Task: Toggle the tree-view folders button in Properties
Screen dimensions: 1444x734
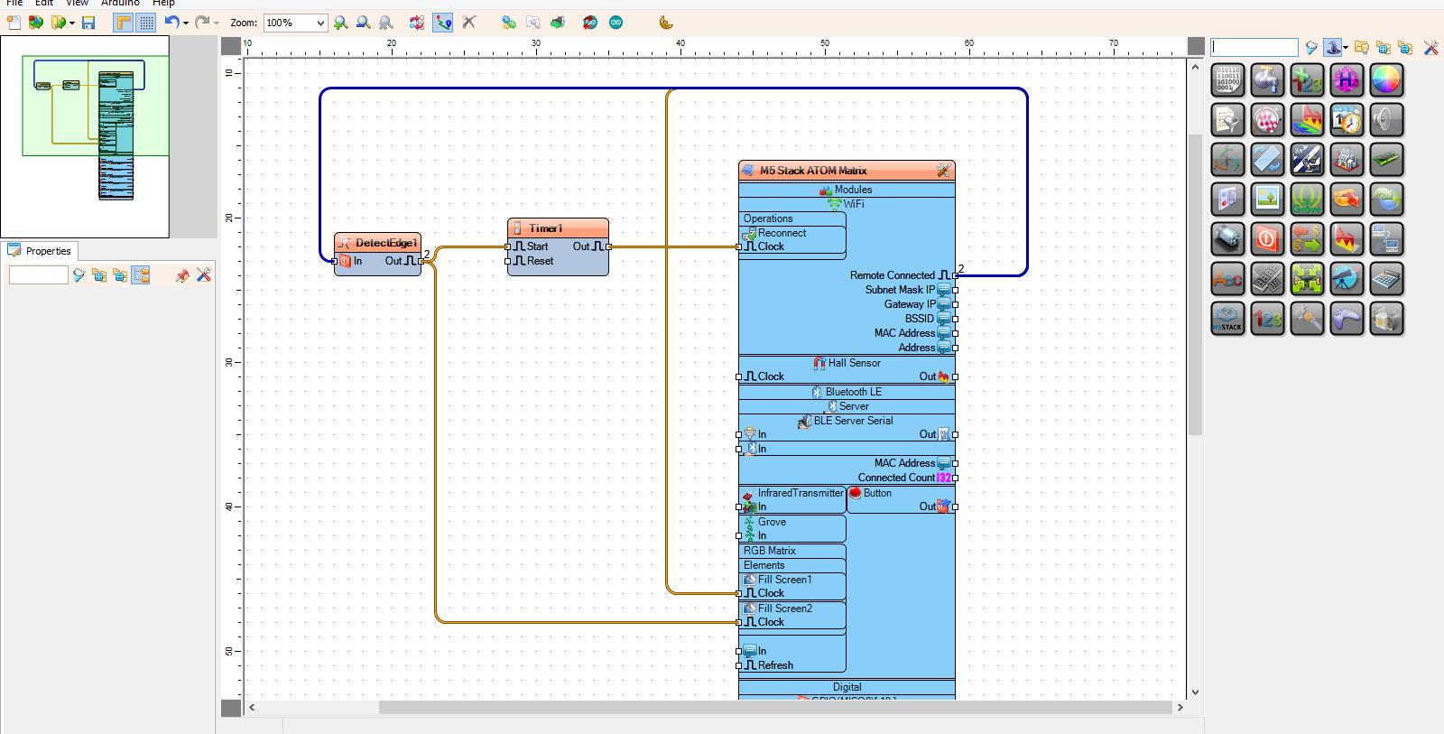Action: [x=141, y=275]
